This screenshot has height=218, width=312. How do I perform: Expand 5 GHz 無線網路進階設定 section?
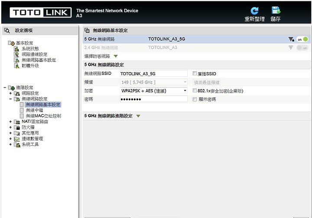[138, 116]
